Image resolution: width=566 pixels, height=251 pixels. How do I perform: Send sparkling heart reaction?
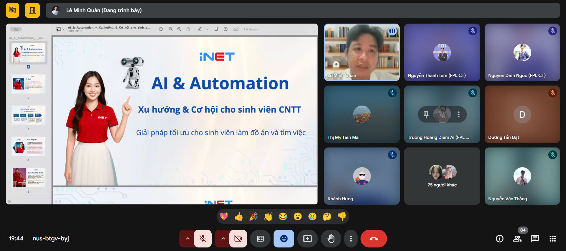[224, 217]
